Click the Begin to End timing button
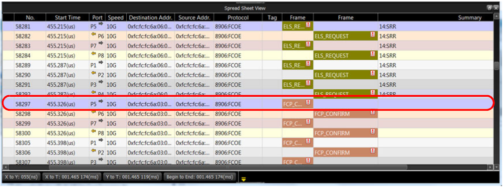Viewport: 503px width, 187px height. coord(200,177)
